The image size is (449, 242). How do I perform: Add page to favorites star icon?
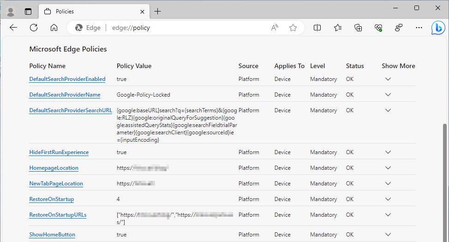point(293,28)
